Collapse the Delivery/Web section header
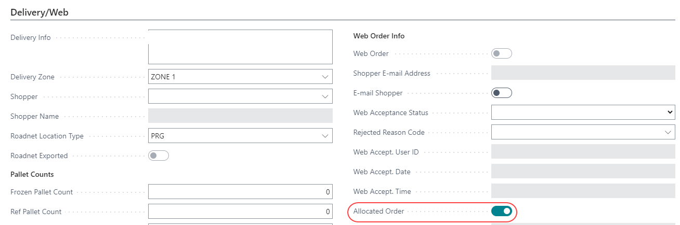The height and width of the screenshot is (225, 680). [40, 12]
